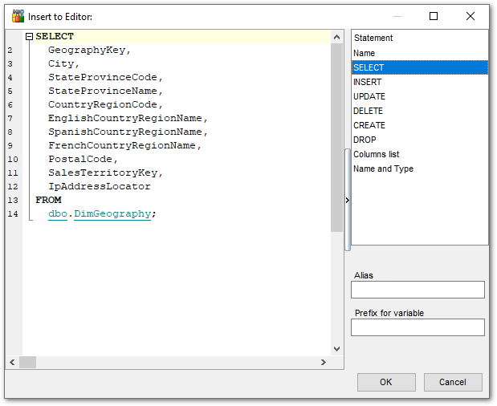497x406 pixels.
Task: Choose Name and Type option
Action: point(384,168)
